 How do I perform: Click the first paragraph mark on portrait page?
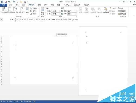[87, 37]
